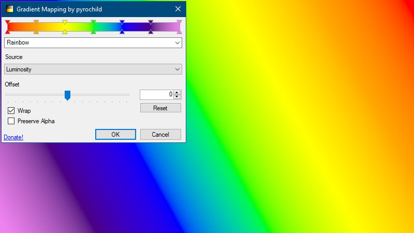
Task: Open the Donate! link
Action: click(13, 137)
